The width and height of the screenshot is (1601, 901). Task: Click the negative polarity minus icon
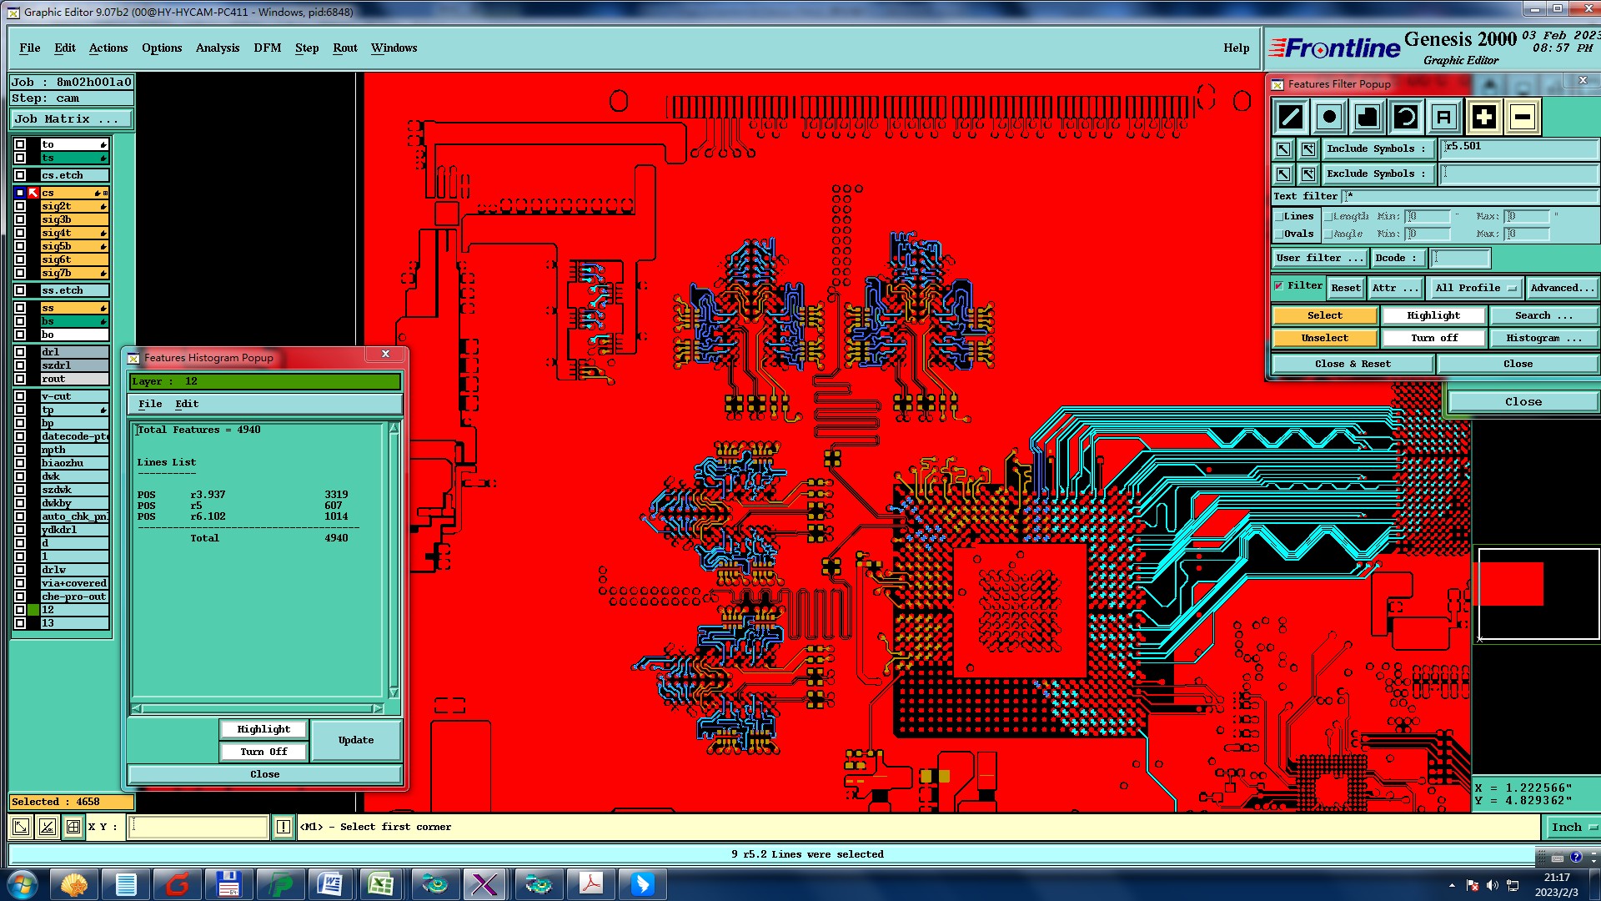coord(1522,117)
